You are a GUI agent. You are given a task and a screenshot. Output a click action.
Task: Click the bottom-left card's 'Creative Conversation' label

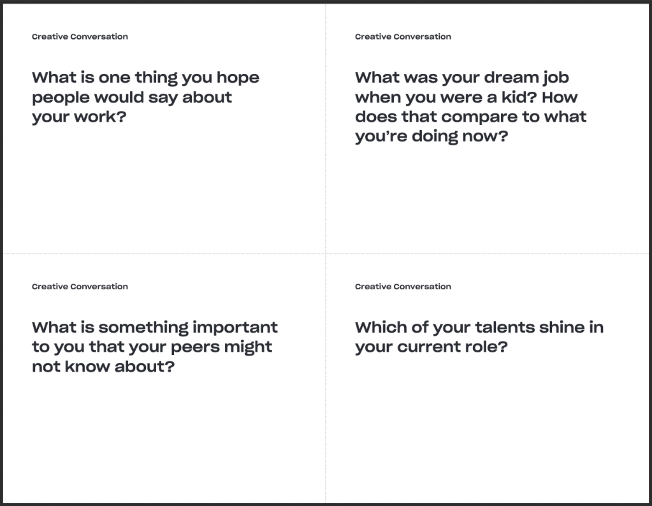[80, 286]
